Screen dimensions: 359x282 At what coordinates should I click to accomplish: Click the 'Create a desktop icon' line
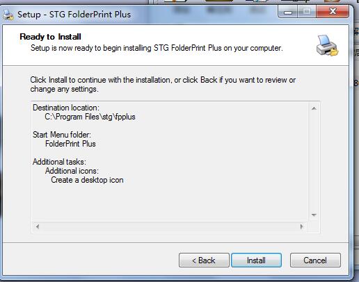click(x=87, y=180)
